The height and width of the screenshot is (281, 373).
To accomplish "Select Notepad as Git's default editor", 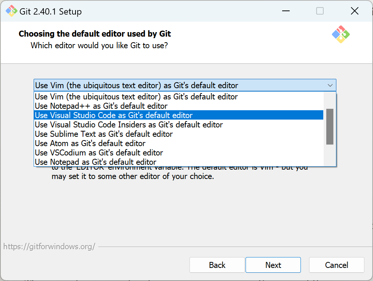I will [179, 162].
